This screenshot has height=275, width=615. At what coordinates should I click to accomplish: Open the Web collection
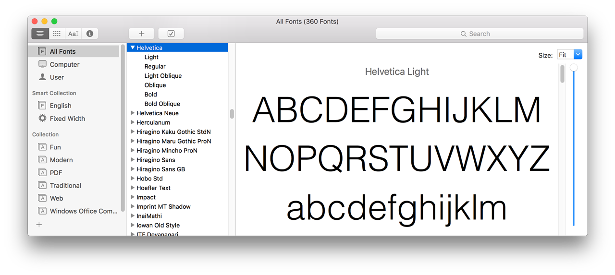pyautogui.click(x=56, y=198)
